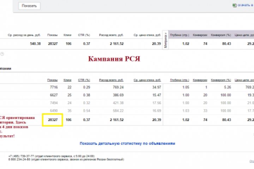Select the click price 15.47

coord(157,95)
